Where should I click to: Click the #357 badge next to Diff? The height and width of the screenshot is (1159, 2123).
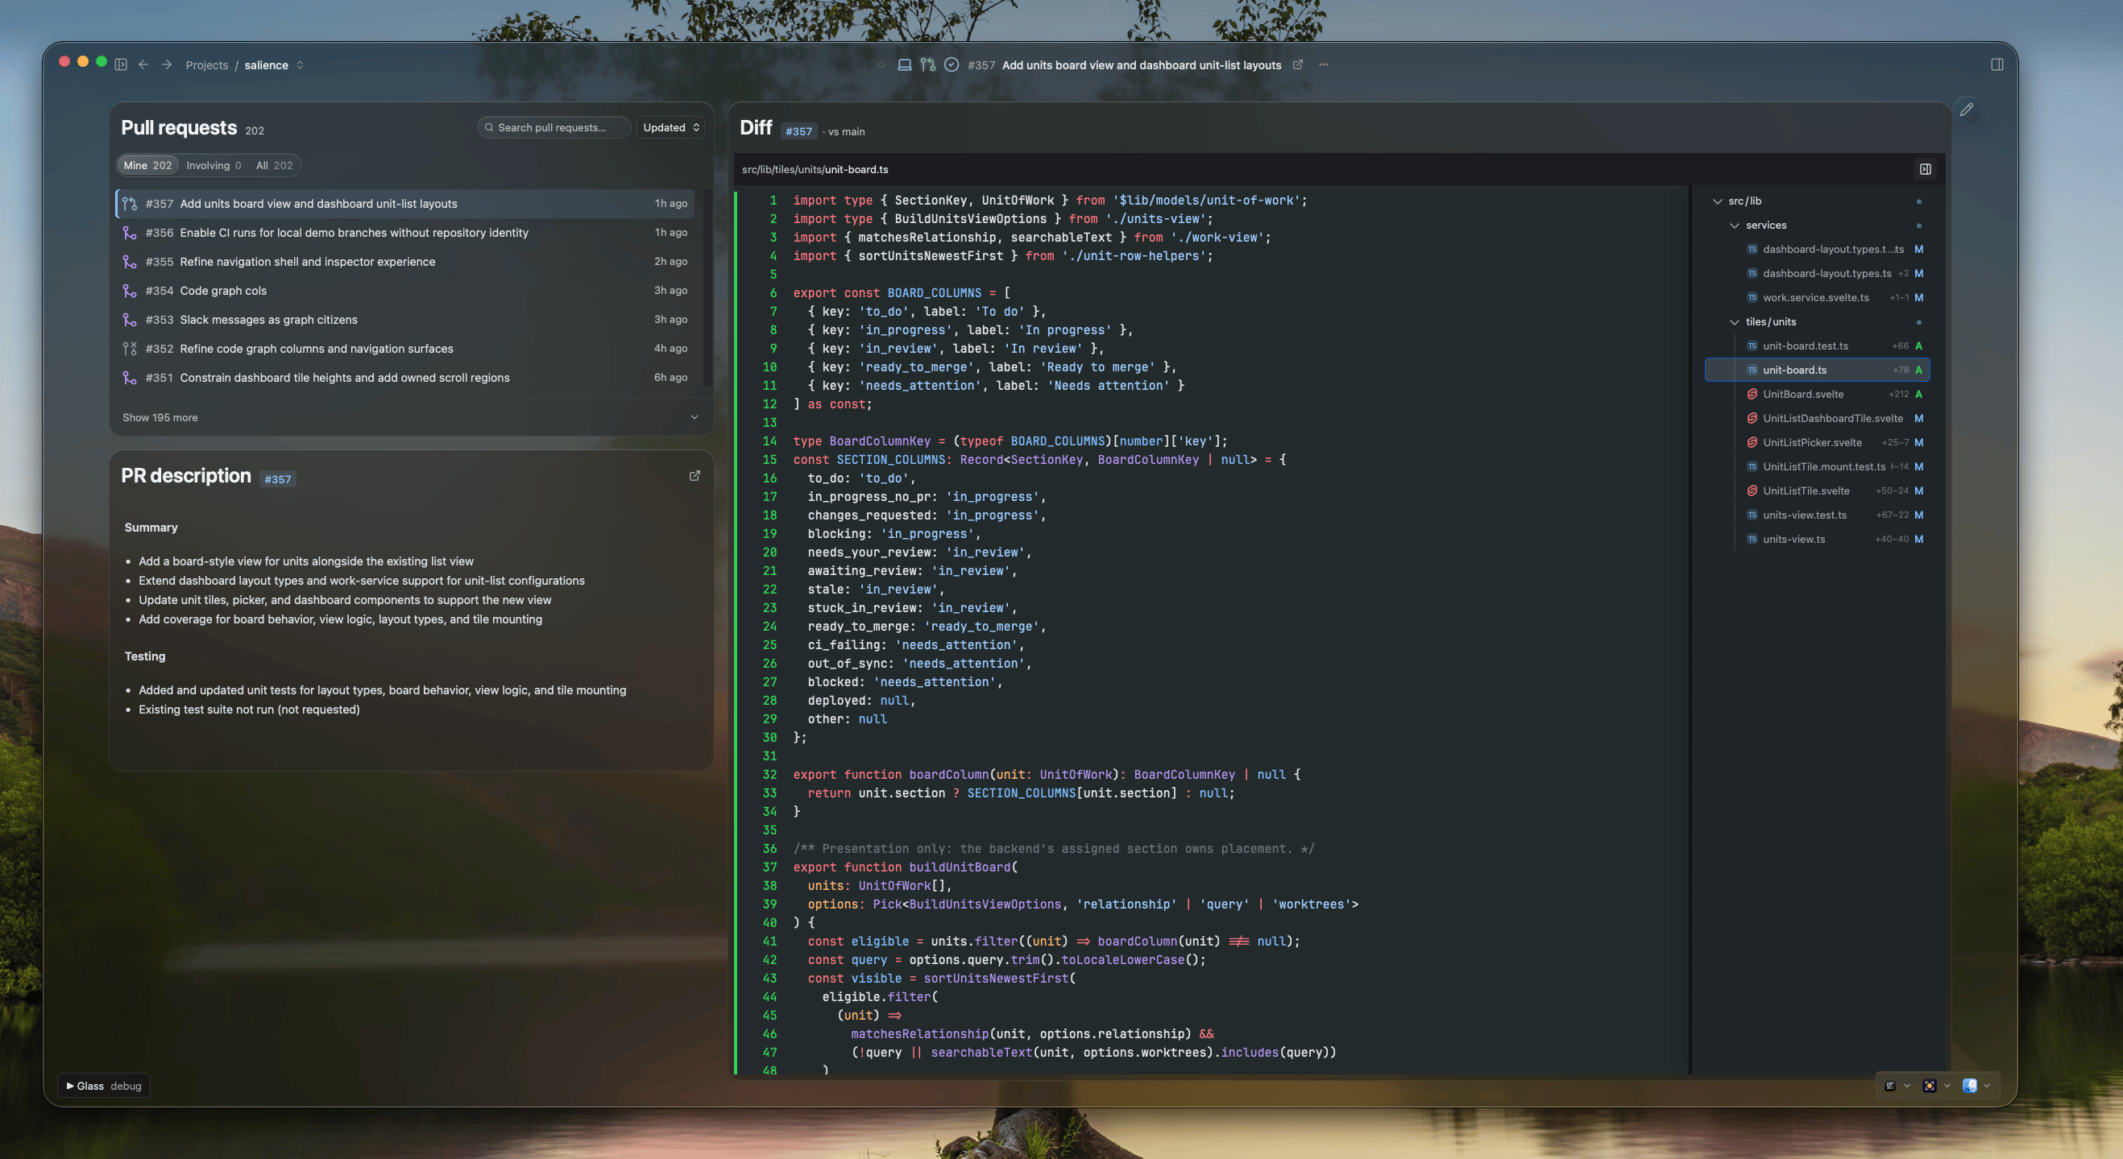click(798, 131)
